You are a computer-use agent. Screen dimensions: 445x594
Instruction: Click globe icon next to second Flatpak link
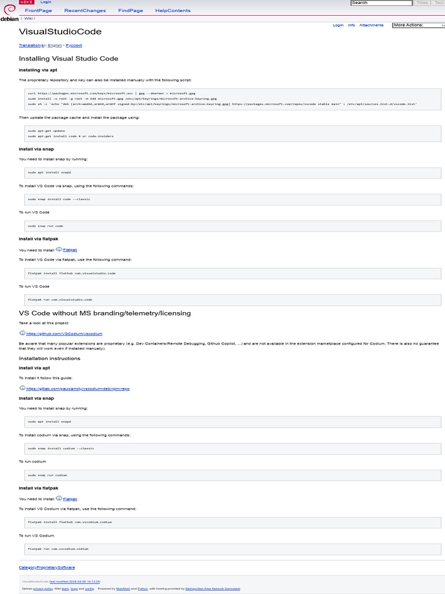pos(59,498)
